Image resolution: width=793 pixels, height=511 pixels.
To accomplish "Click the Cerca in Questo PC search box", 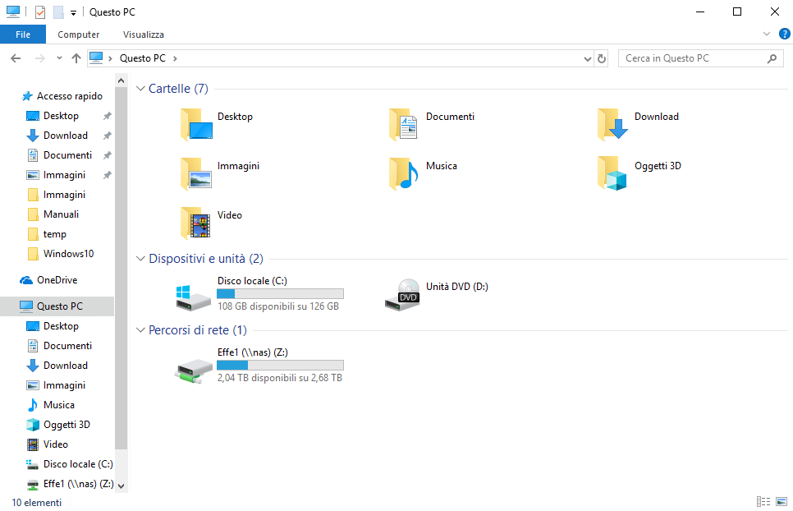I will [x=693, y=58].
